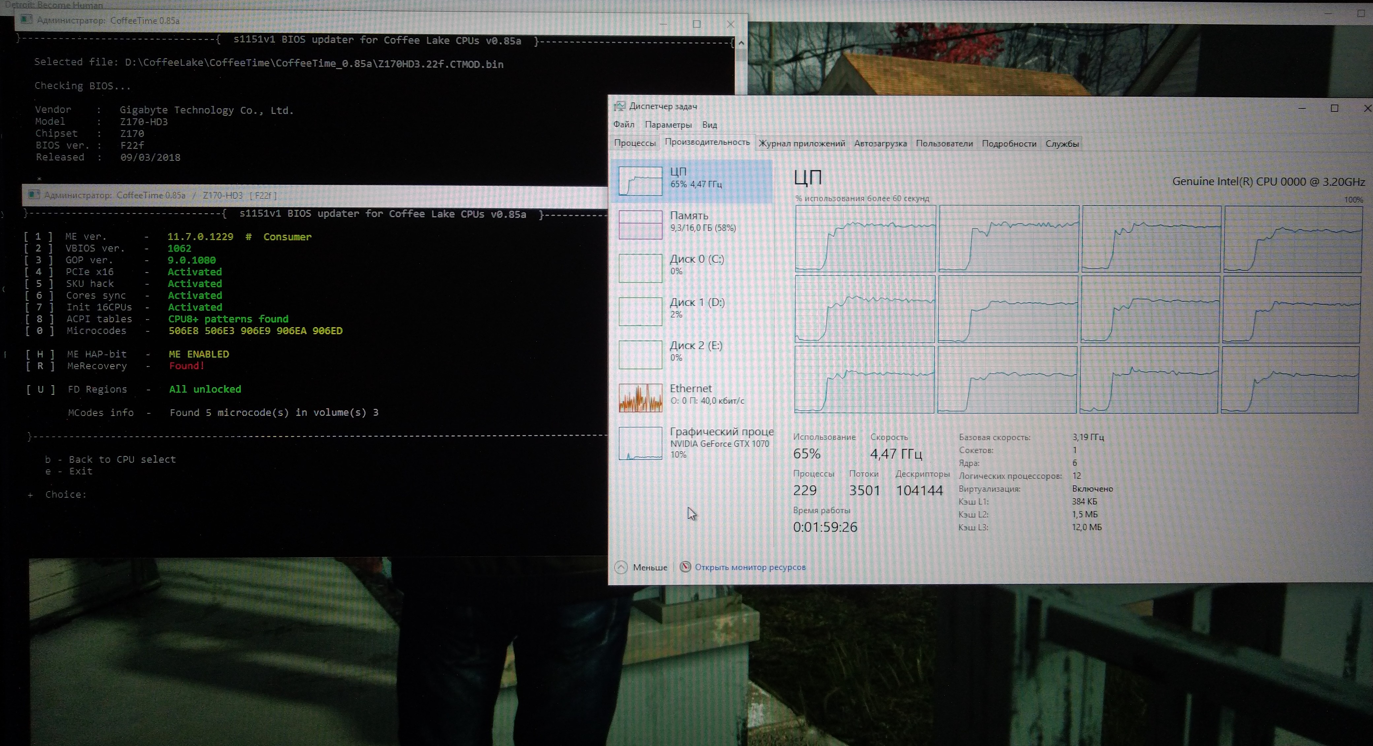Switch to the Процессы tab
Screen dimensions: 1373x746
point(634,144)
